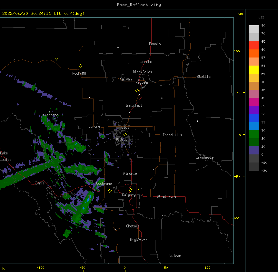Click the Calgary city label
This screenshot has width=278, height=272.
pos(129,195)
